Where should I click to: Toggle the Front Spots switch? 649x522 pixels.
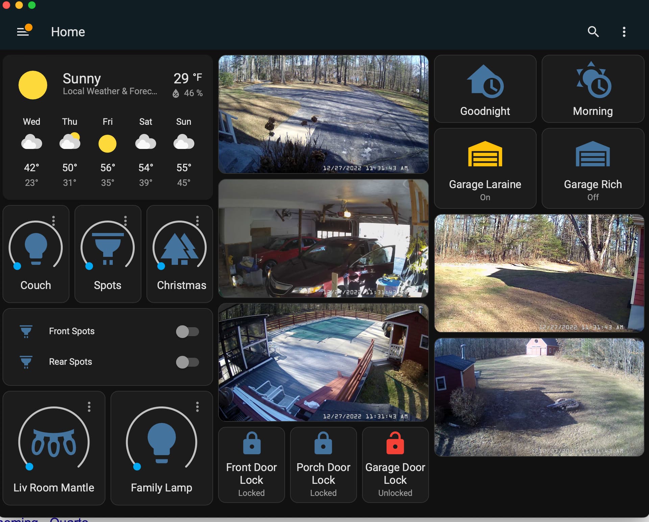tap(188, 331)
